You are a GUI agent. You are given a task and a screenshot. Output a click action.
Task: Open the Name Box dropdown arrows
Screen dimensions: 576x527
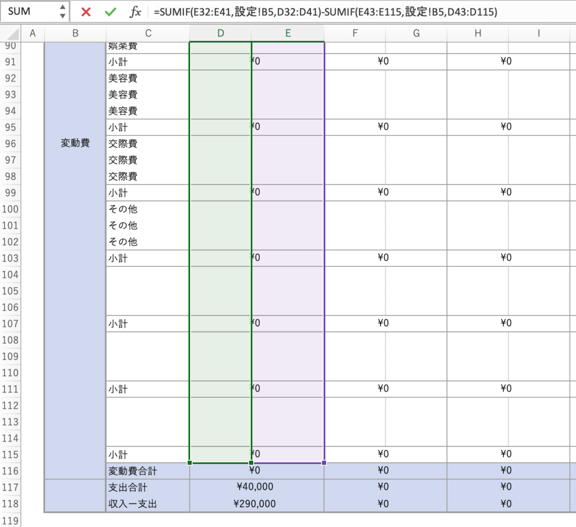(x=62, y=12)
